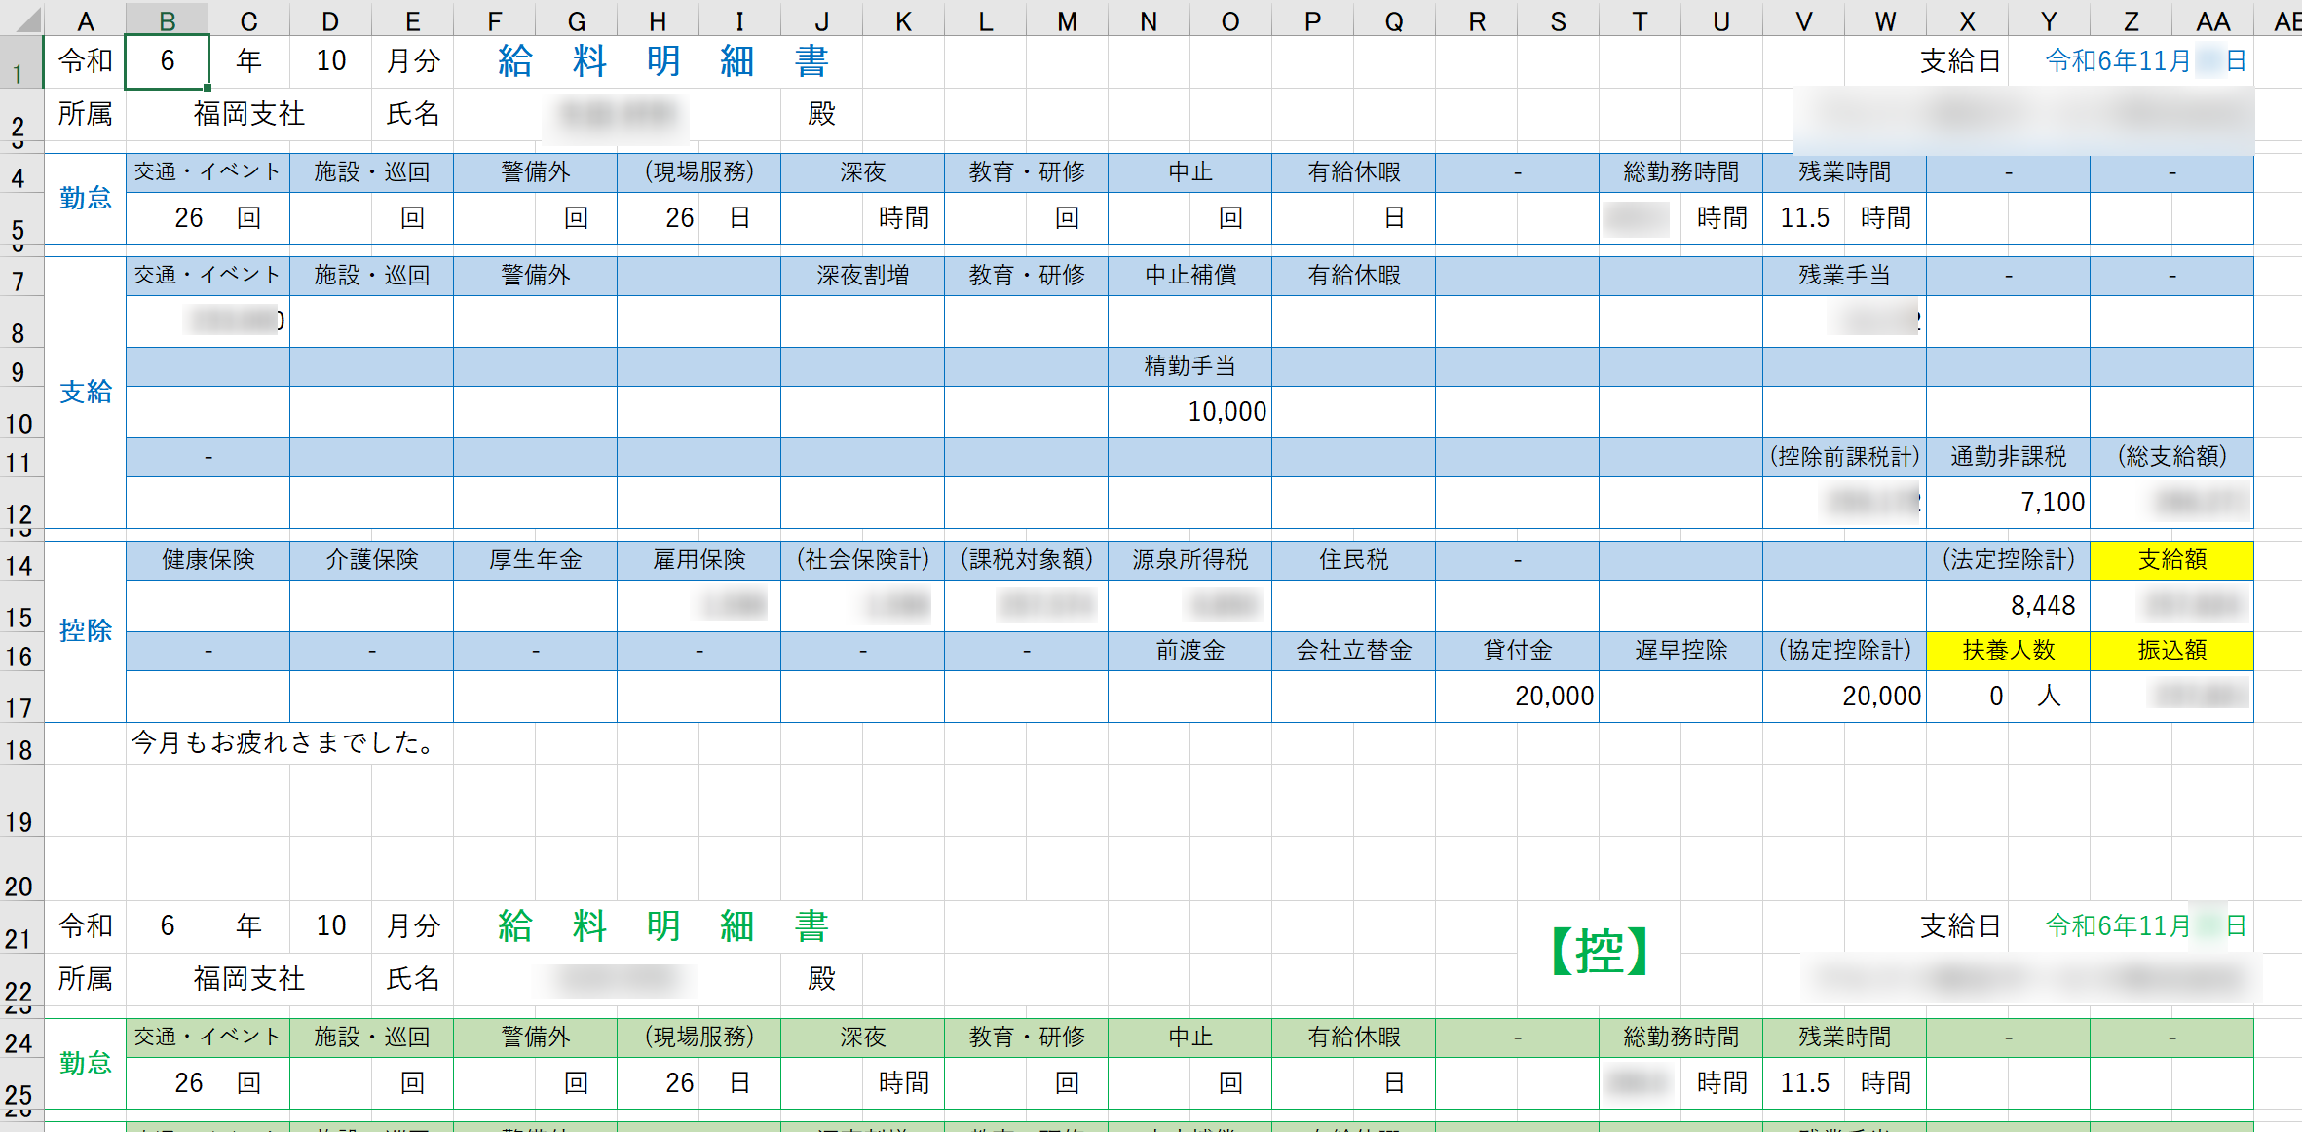Click the blue 健康保険 header cell

tap(208, 560)
